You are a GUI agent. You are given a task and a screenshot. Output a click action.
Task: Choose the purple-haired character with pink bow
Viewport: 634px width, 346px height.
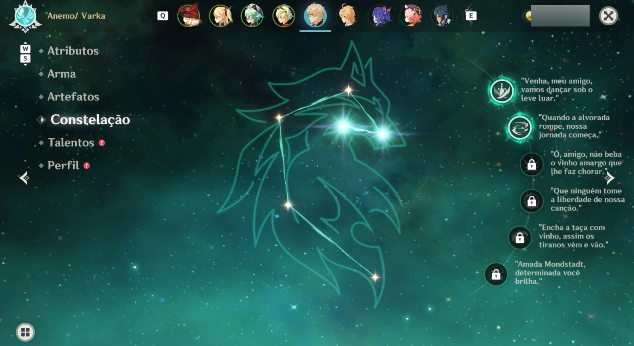[380, 16]
